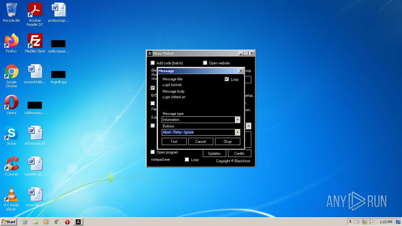Open the Start menu
402x226 pixels.
8,222
